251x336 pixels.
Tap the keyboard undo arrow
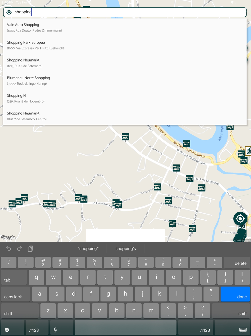[9, 249]
